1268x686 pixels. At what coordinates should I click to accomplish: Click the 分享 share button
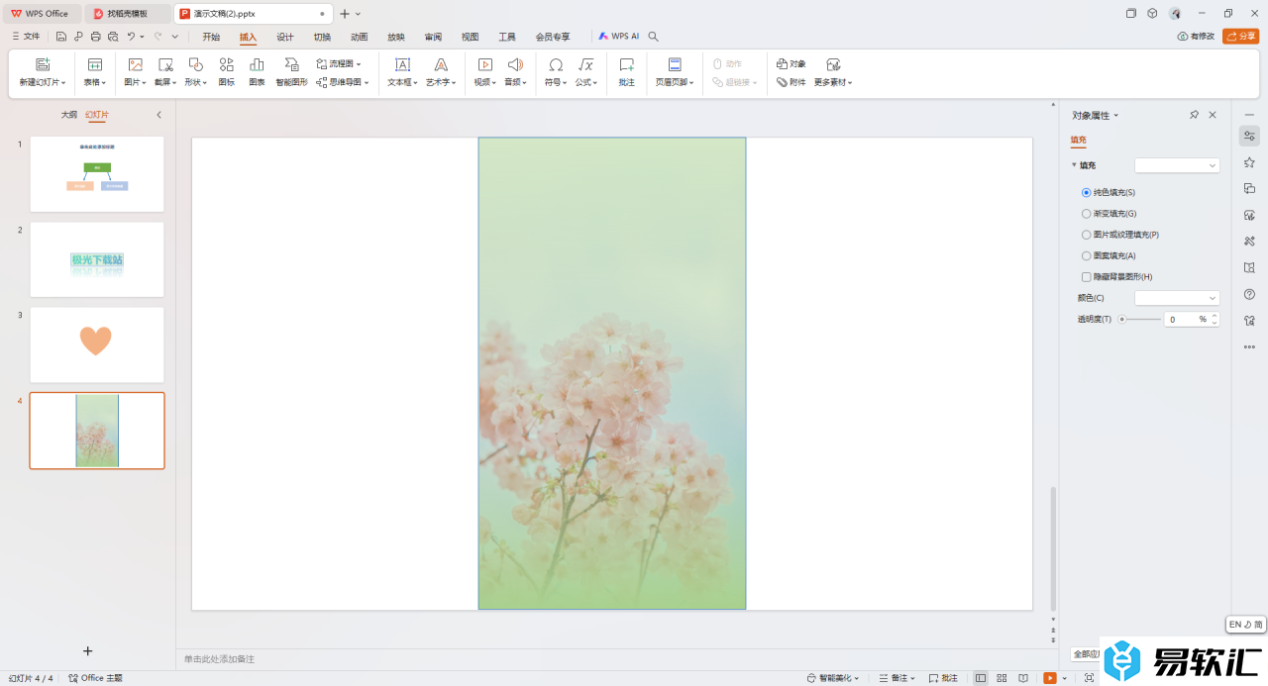[1240, 37]
